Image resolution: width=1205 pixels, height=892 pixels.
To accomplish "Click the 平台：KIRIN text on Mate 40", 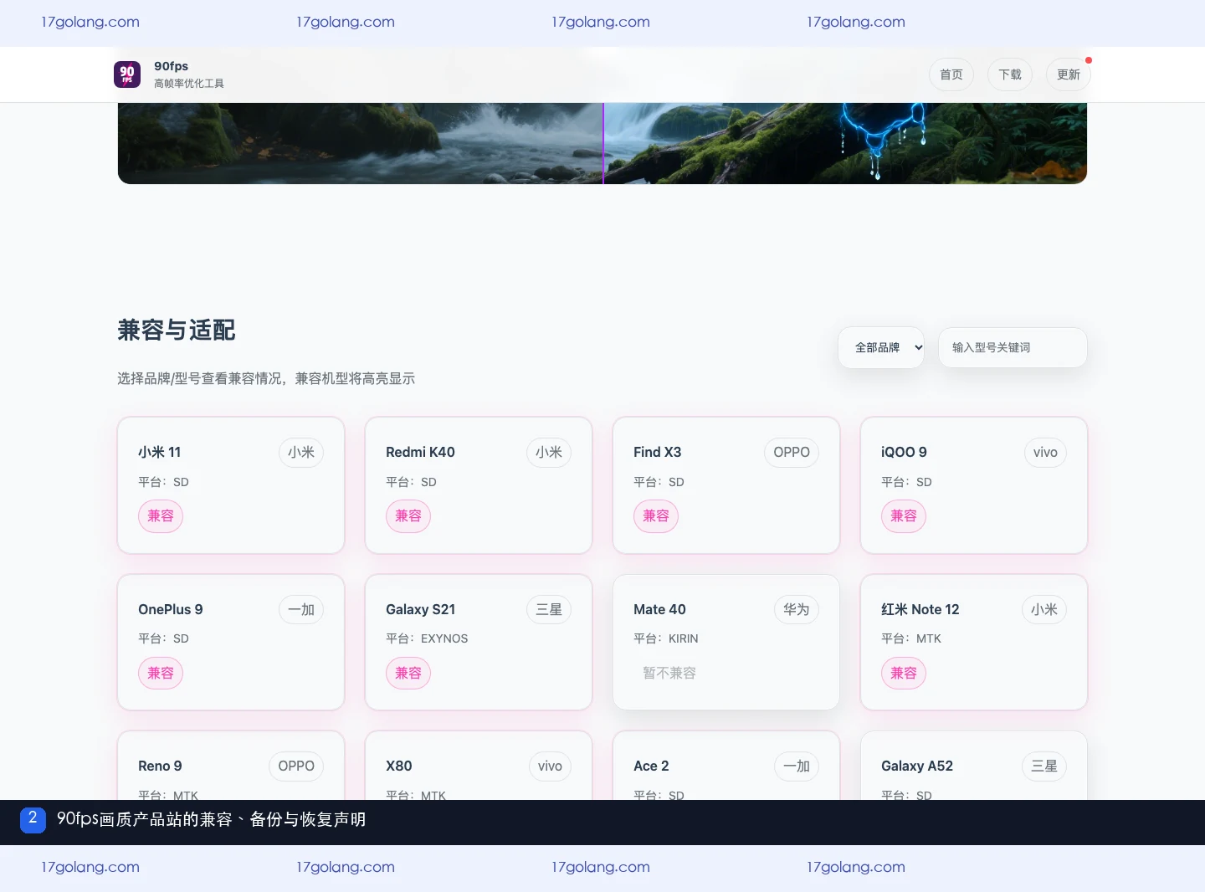I will tap(666, 638).
